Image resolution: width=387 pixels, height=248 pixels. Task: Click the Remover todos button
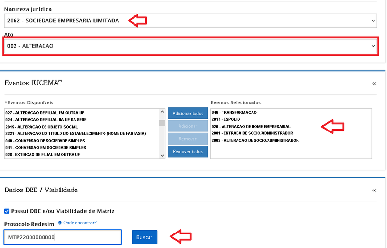pos(188,151)
